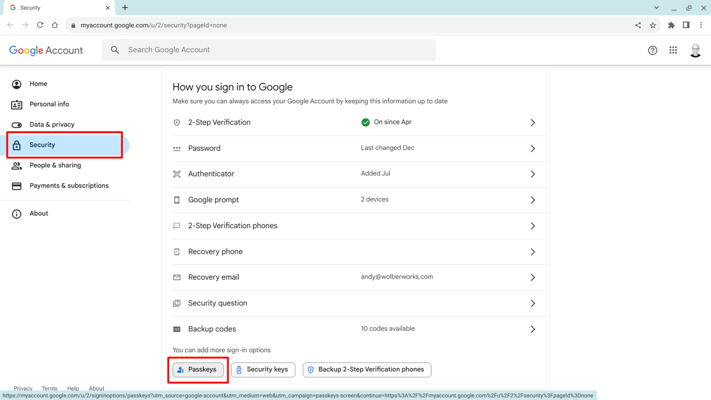This screenshot has width=711, height=400.
Task: Click the About info icon
Action: (17, 214)
